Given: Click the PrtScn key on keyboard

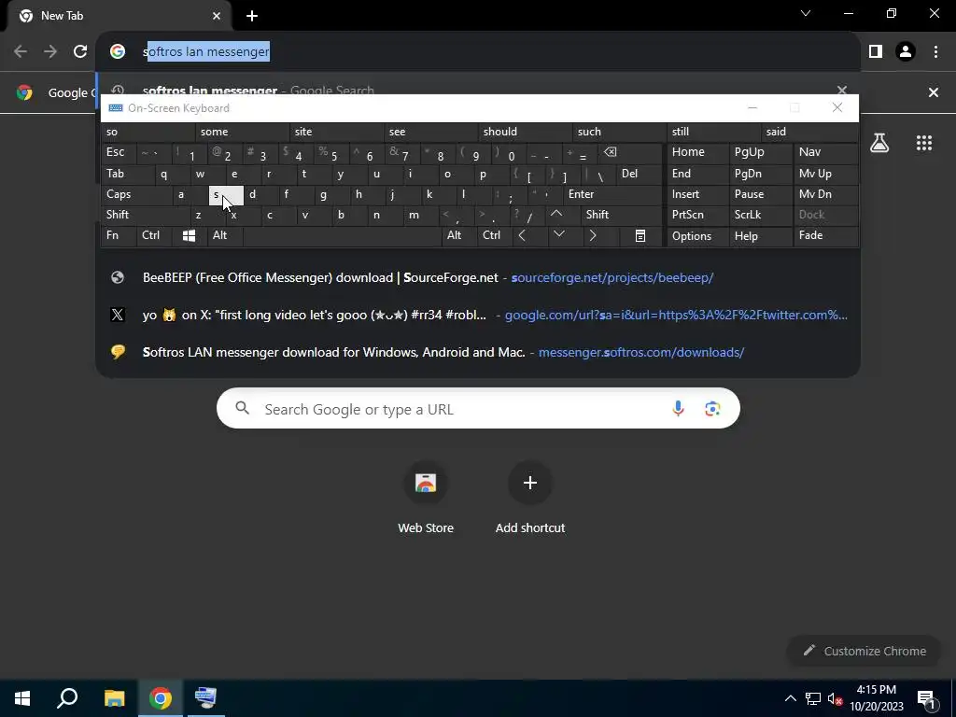Looking at the screenshot, I should tap(697, 215).
